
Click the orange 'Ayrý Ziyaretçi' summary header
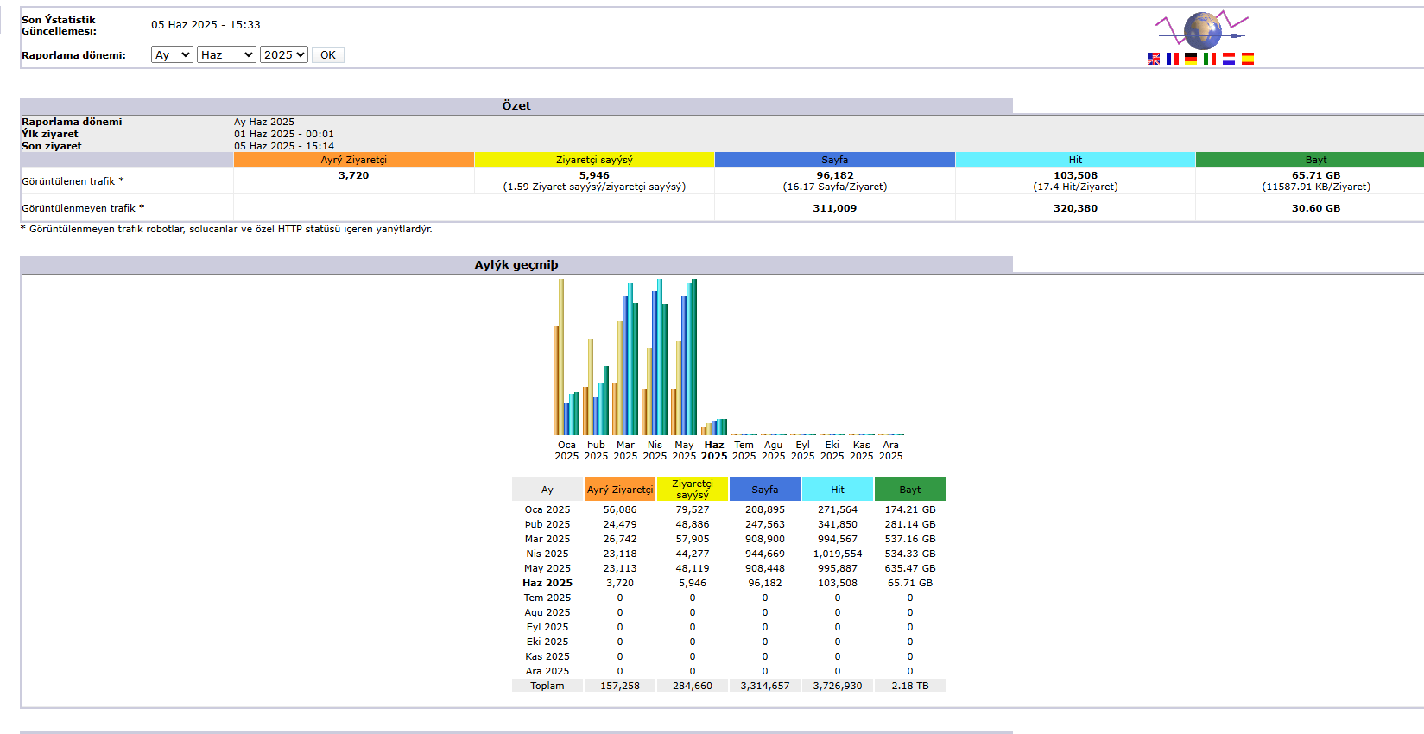click(x=354, y=160)
